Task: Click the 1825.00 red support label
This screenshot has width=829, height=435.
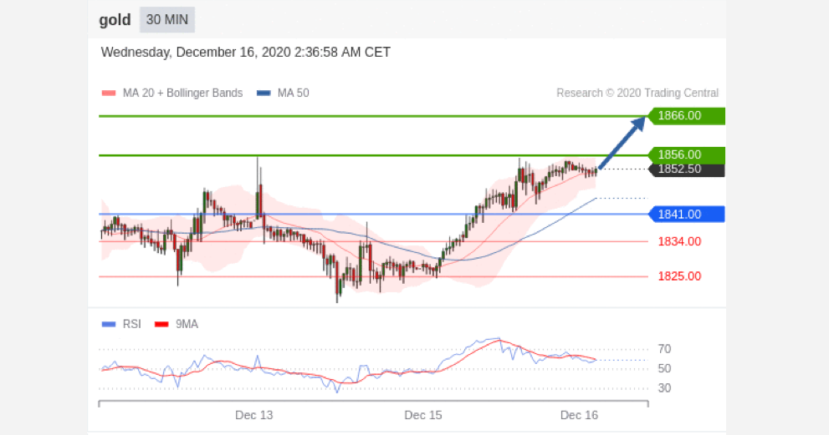Action: (679, 276)
